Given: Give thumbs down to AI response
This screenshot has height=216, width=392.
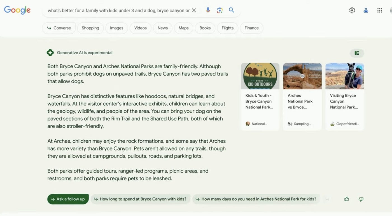Looking at the screenshot, I should (x=361, y=199).
